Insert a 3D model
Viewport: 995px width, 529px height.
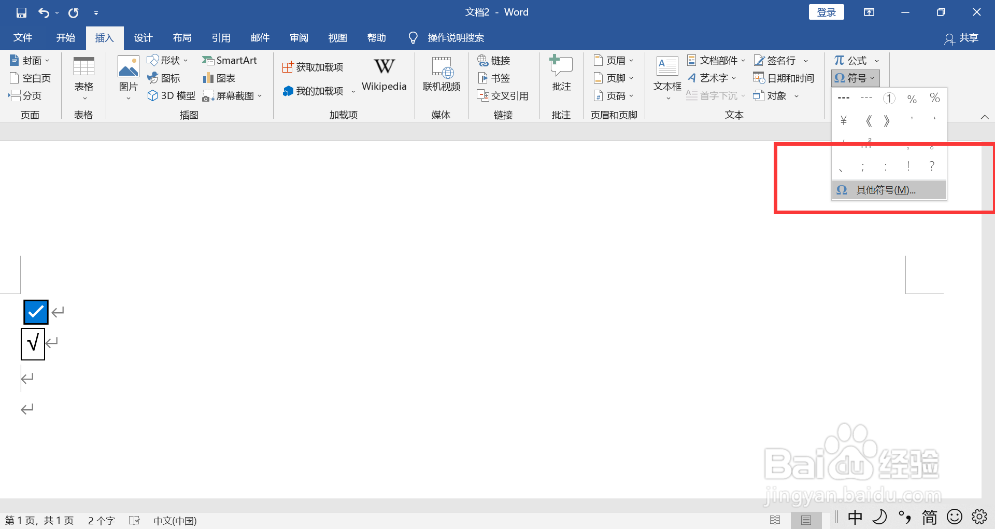click(171, 95)
